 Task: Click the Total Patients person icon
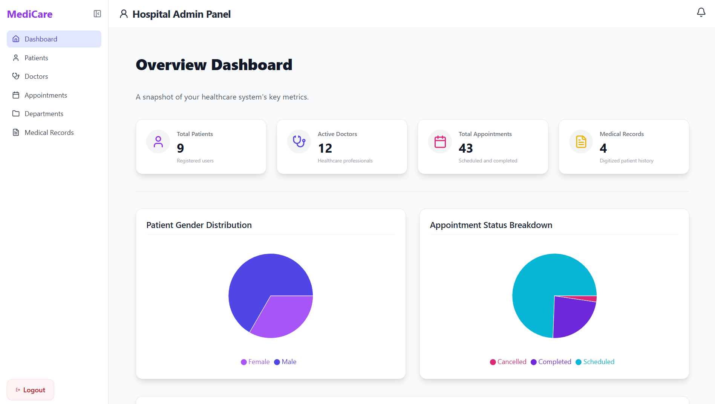(158, 142)
